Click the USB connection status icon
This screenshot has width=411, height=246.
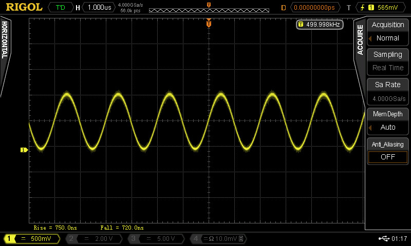coord(384,239)
